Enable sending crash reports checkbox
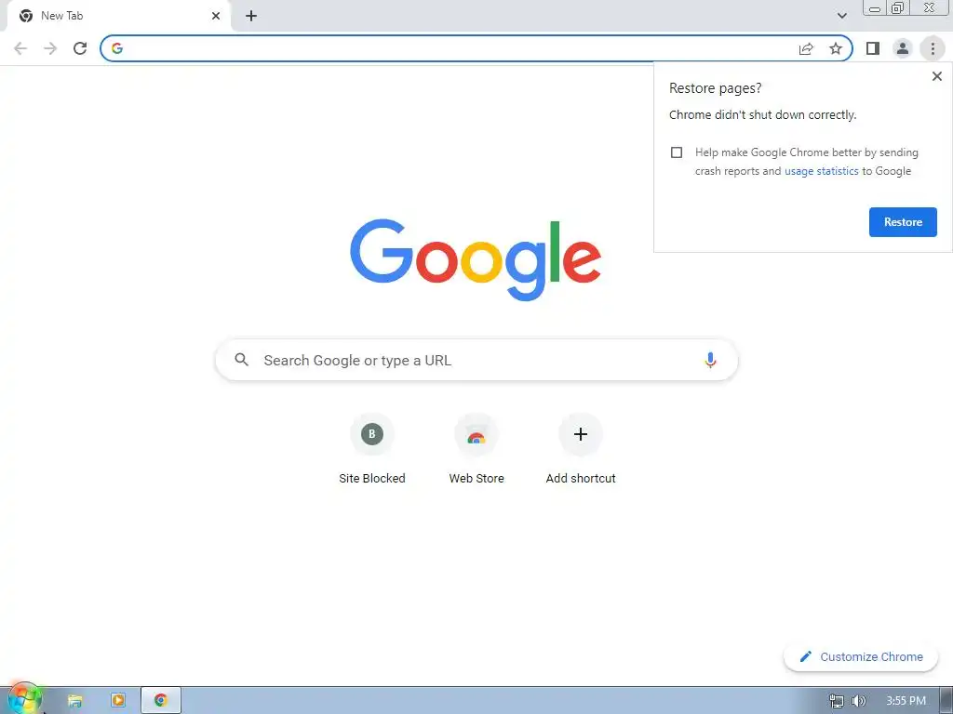The width and height of the screenshot is (953, 714). [677, 152]
